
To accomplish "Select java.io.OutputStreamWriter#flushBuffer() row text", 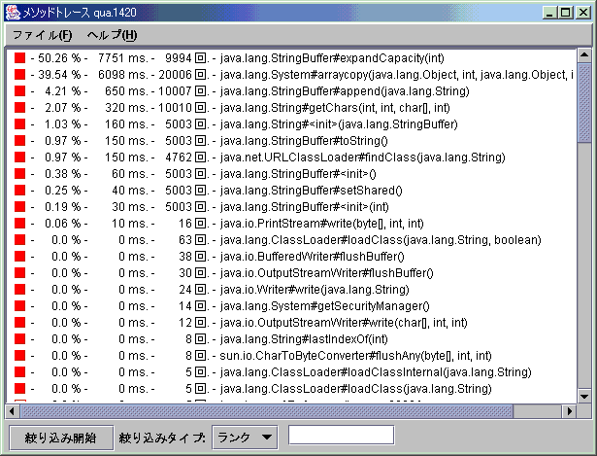I will (x=327, y=272).
